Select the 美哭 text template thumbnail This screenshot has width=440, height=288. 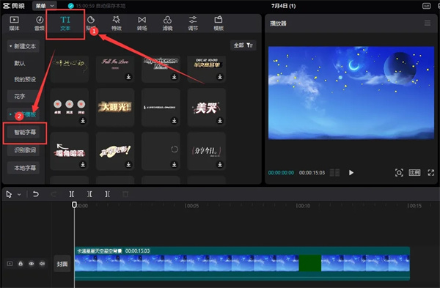point(207,108)
